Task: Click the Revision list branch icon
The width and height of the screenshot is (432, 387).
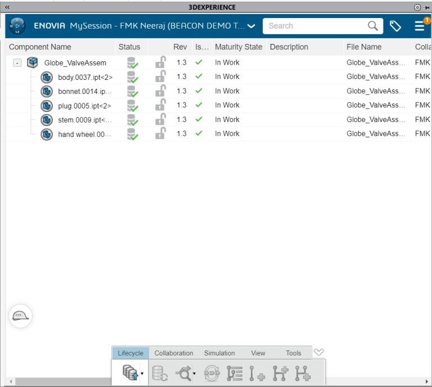Action: [x=235, y=373]
